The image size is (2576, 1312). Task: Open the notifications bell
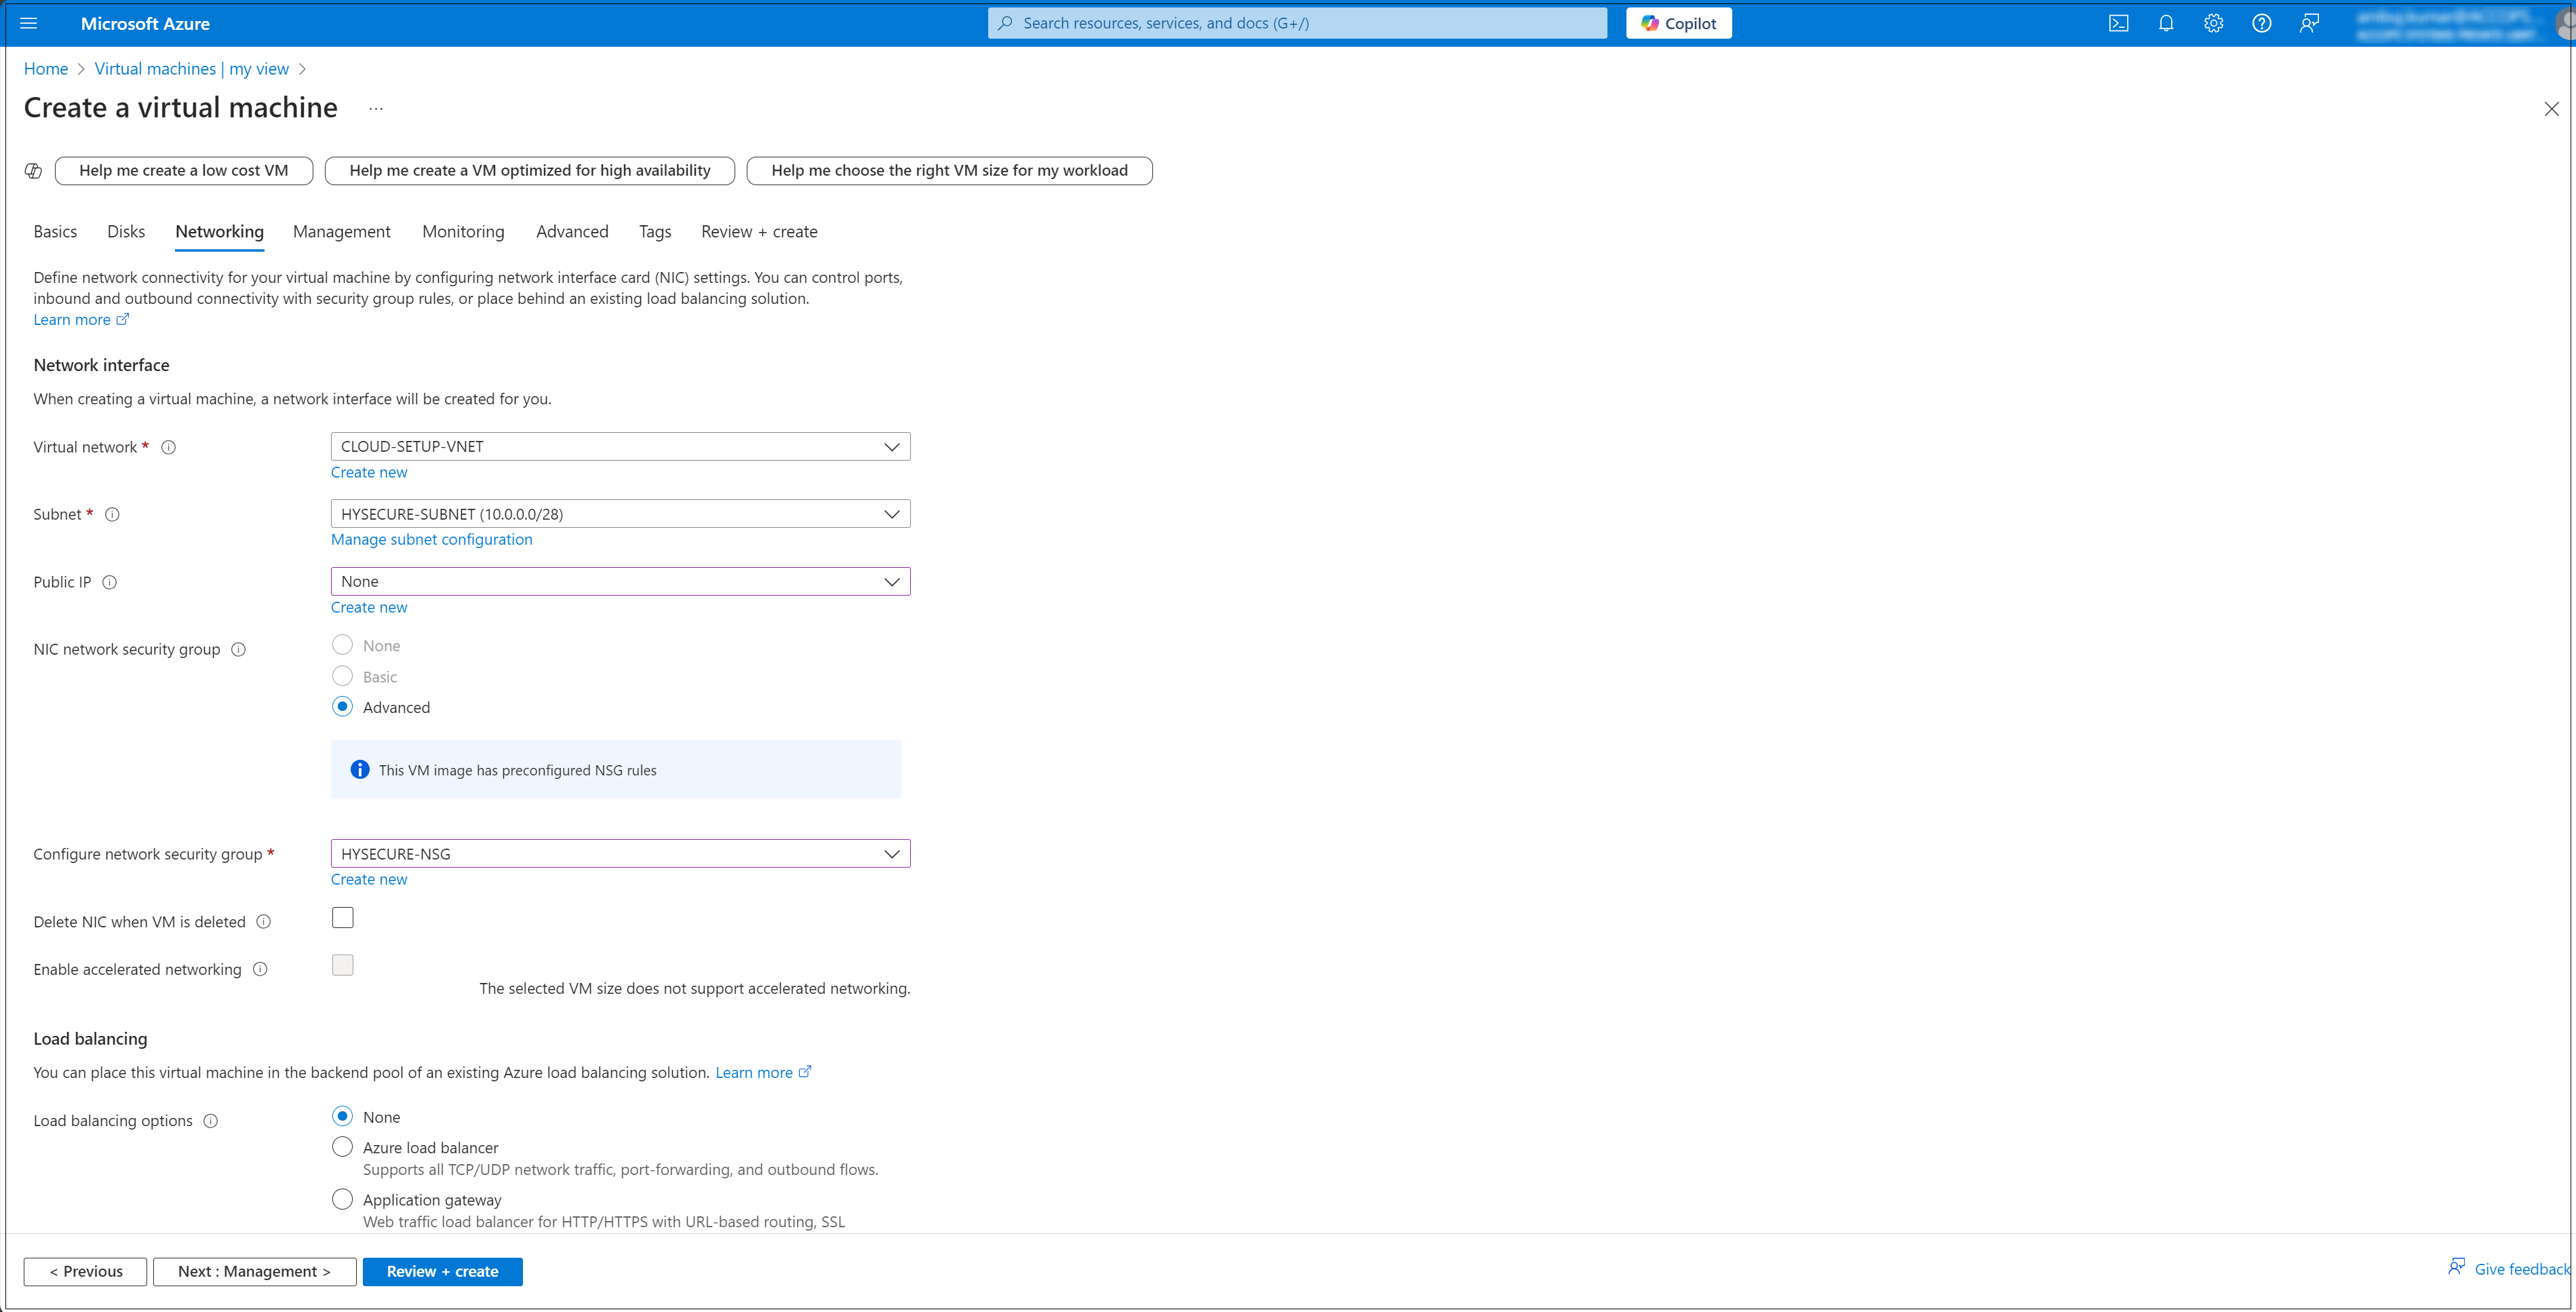(2166, 23)
